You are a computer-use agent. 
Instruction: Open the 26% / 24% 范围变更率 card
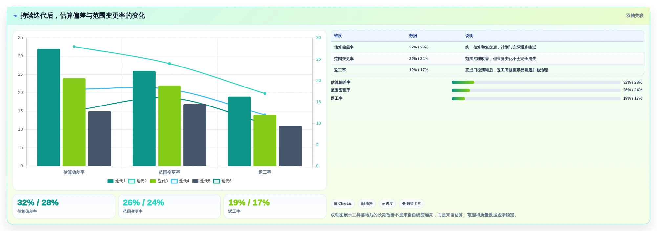click(x=169, y=206)
